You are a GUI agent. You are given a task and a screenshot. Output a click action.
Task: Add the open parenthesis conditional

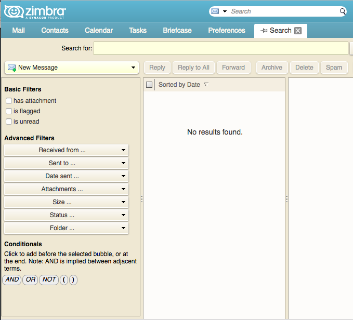pos(64,280)
